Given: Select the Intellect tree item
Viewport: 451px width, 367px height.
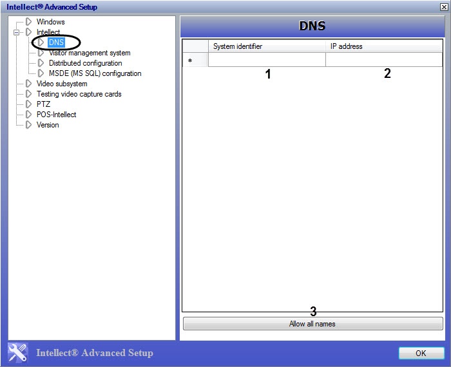Looking at the screenshot, I should coord(48,32).
